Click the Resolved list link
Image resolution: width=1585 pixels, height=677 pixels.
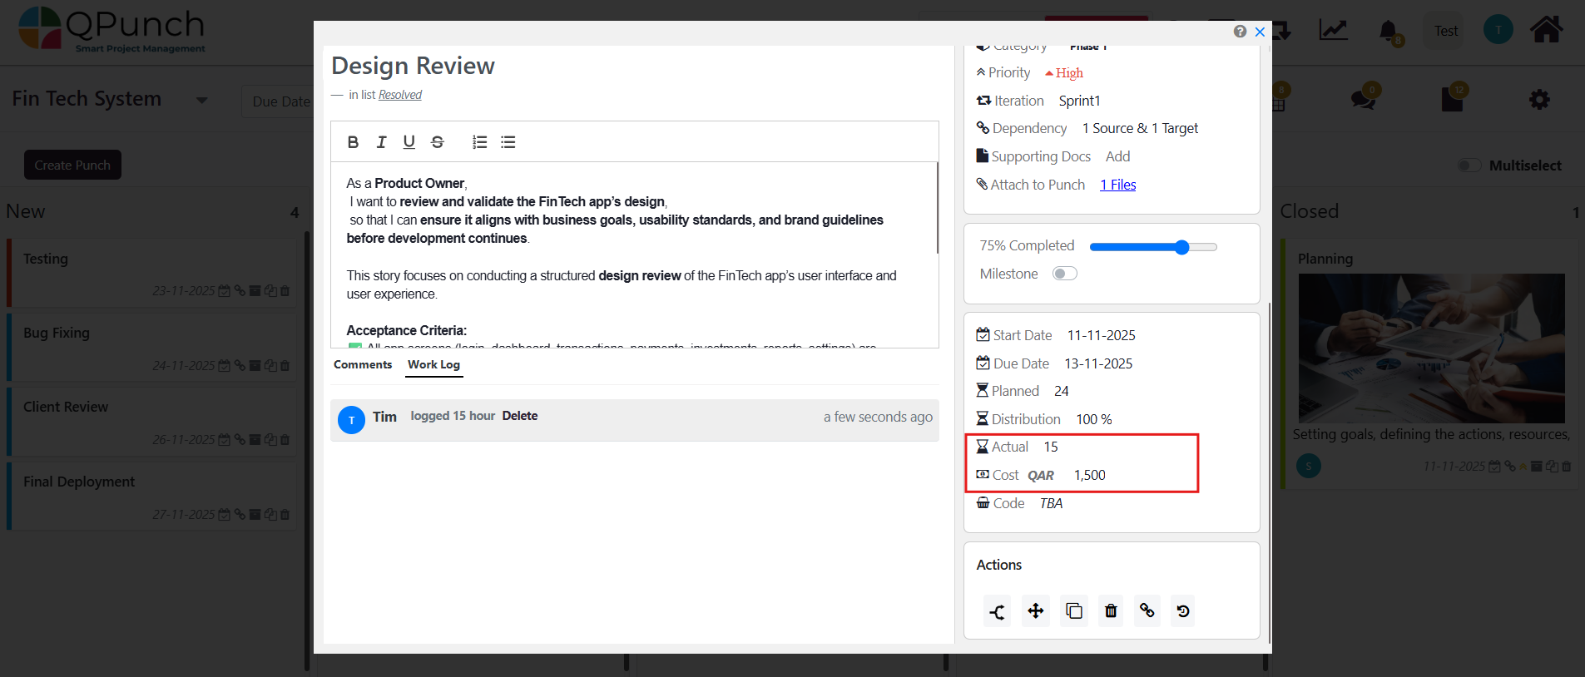pyautogui.click(x=400, y=95)
